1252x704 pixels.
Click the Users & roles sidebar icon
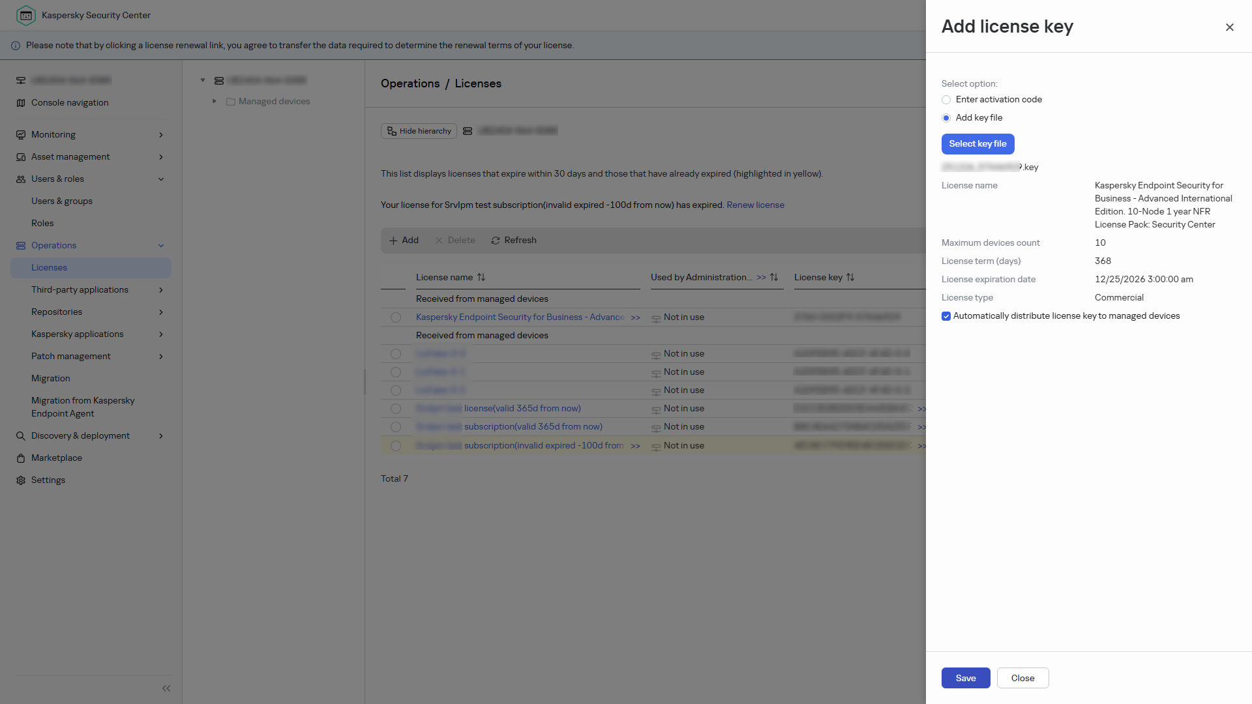tap(21, 179)
